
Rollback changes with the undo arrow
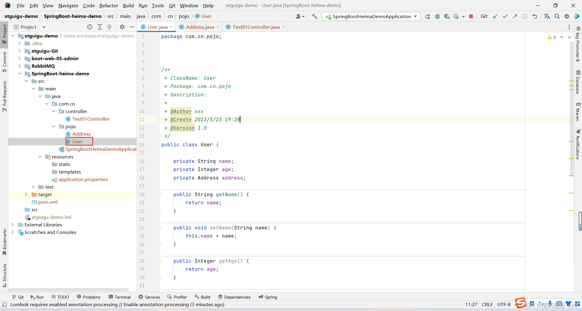[535, 16]
